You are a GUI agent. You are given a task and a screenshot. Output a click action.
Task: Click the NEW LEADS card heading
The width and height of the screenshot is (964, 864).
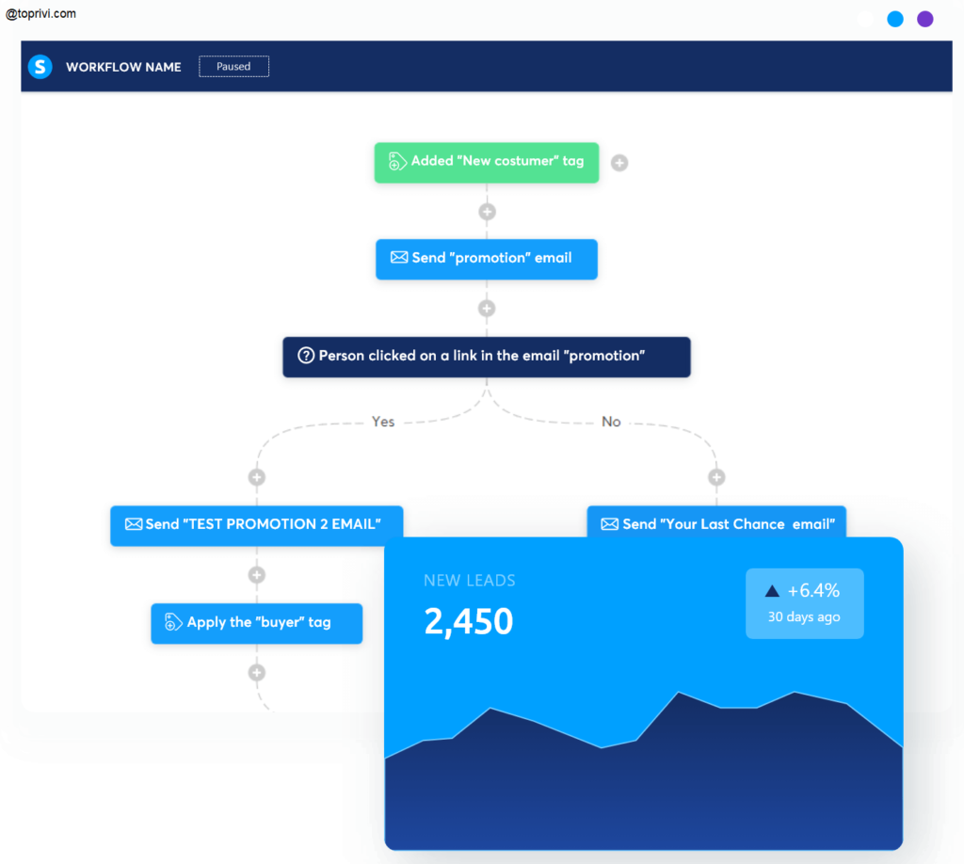coord(469,581)
